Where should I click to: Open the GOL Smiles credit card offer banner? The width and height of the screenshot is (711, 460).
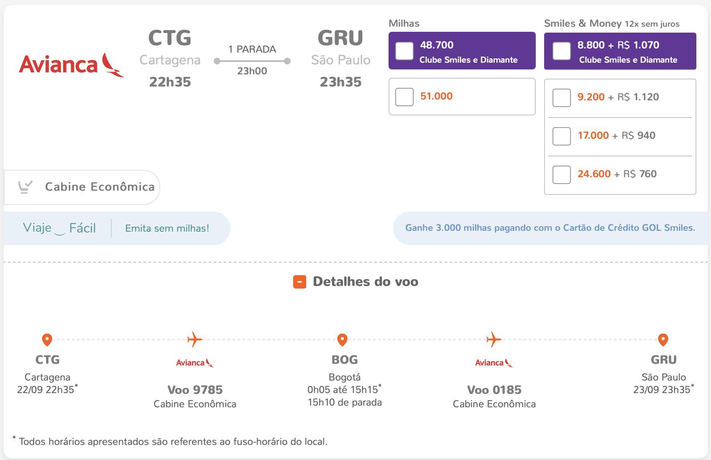pos(550,228)
